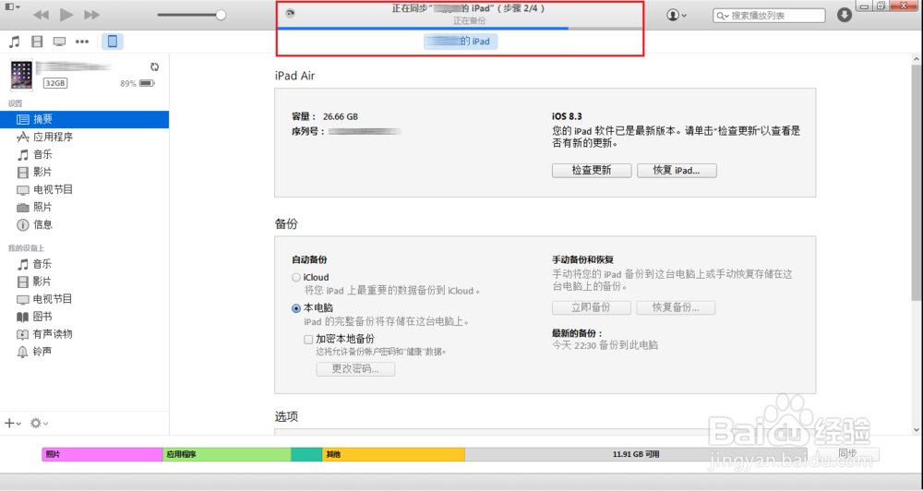The width and height of the screenshot is (923, 492).
Task: Click the 恢复 iPad... button
Action: (677, 171)
